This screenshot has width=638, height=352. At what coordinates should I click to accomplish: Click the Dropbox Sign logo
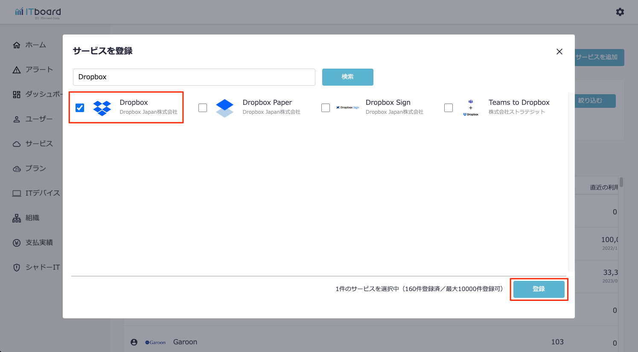pos(347,108)
